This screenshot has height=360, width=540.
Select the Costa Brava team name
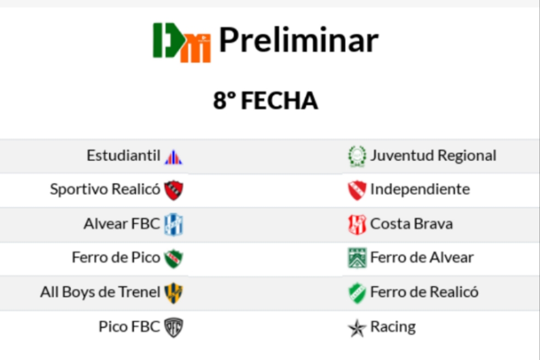(x=411, y=224)
